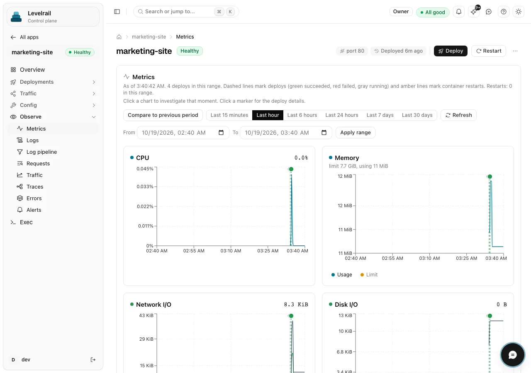This screenshot has height=373, width=531.
Task: Open Logs under Observe
Action: pos(53,140)
